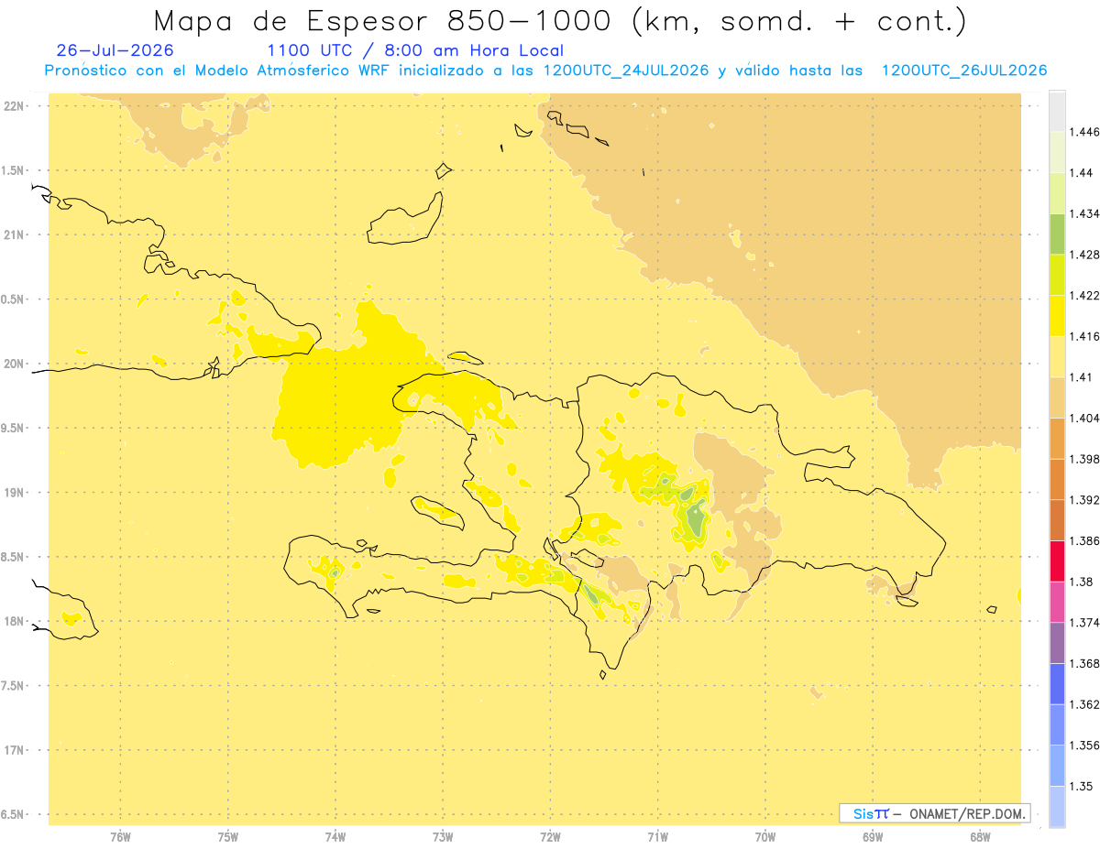The image size is (1100, 849).
Task: Click the red swatch in the color legend
Action: click(x=1057, y=561)
